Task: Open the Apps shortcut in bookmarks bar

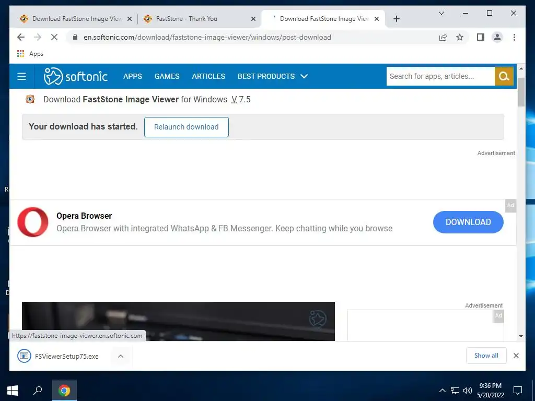Action: (30, 54)
